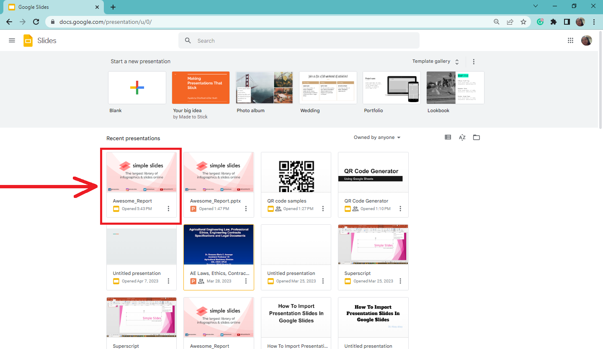
Task: Open more actions for QR Code Generator
Action: 400,208
